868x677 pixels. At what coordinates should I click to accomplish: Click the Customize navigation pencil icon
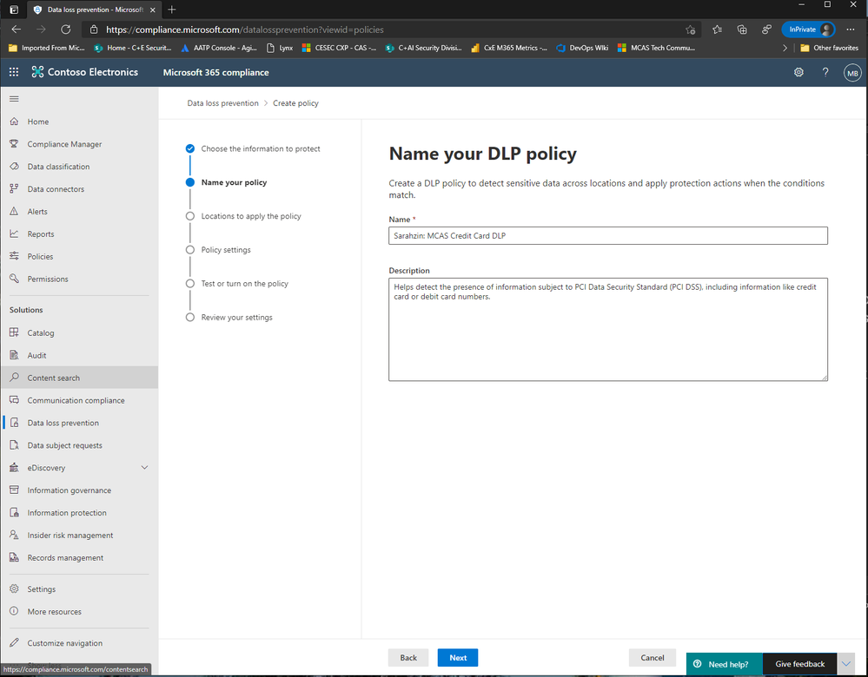(x=15, y=642)
